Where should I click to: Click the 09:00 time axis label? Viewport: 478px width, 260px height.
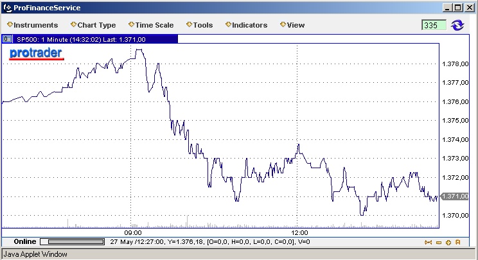(133, 233)
